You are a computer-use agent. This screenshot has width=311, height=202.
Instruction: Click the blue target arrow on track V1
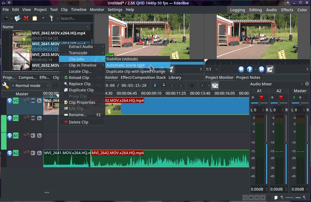[10, 118]
